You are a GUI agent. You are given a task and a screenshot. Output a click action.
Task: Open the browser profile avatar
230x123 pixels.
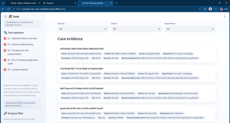point(210,9)
